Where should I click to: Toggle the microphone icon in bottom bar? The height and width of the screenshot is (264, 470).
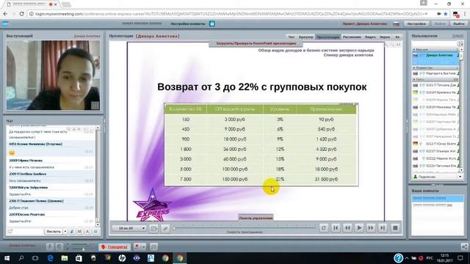[x=50, y=246]
